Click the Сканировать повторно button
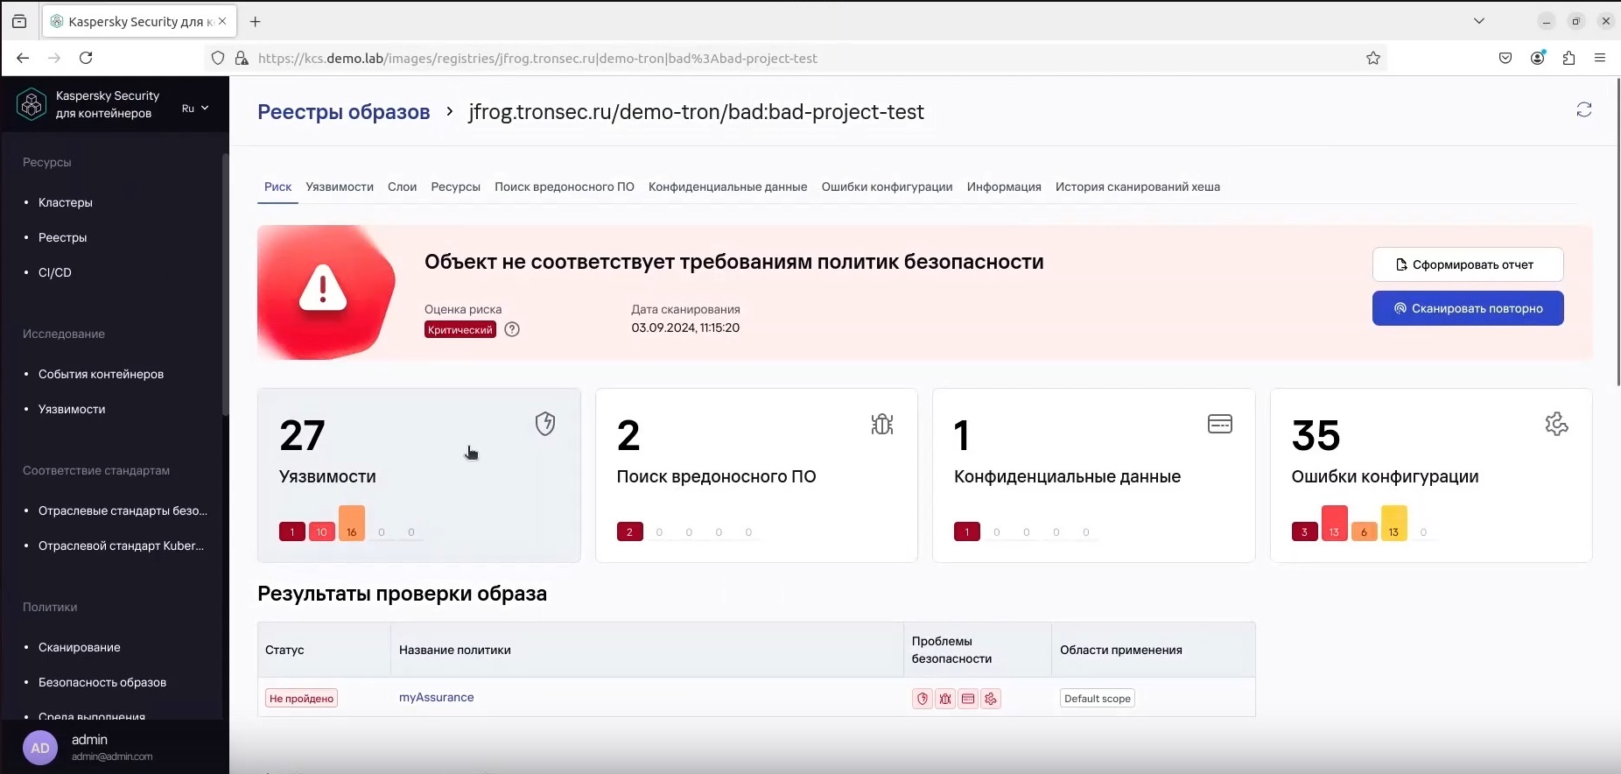This screenshot has height=774, width=1621. (x=1468, y=308)
